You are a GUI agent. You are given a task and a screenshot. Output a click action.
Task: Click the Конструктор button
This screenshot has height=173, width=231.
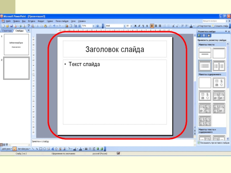[204, 26]
